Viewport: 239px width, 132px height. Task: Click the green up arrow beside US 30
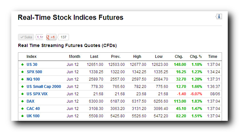click(22, 65)
